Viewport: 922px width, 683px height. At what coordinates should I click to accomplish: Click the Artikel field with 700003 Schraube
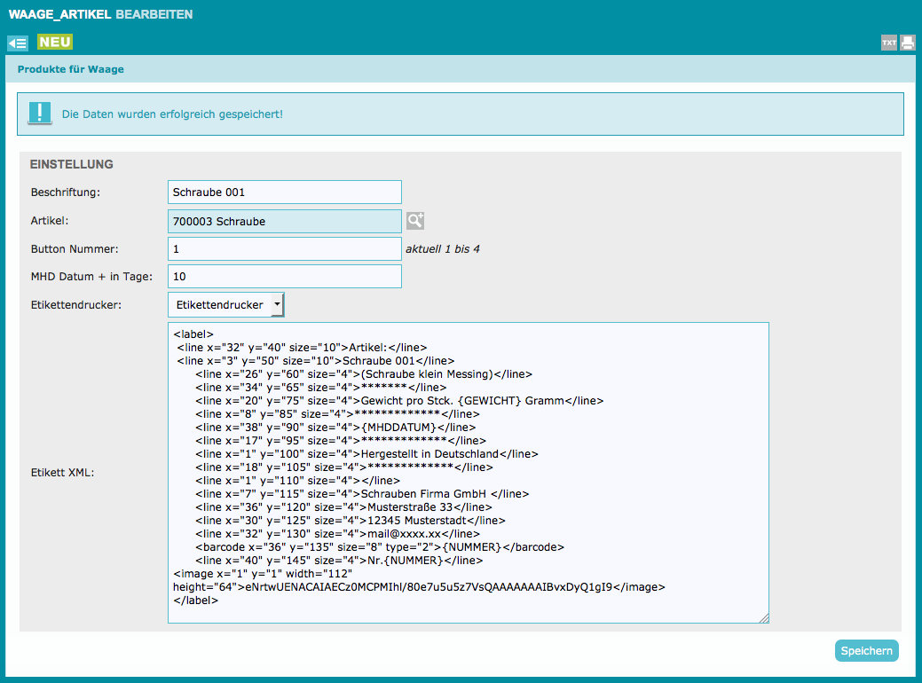[285, 222]
